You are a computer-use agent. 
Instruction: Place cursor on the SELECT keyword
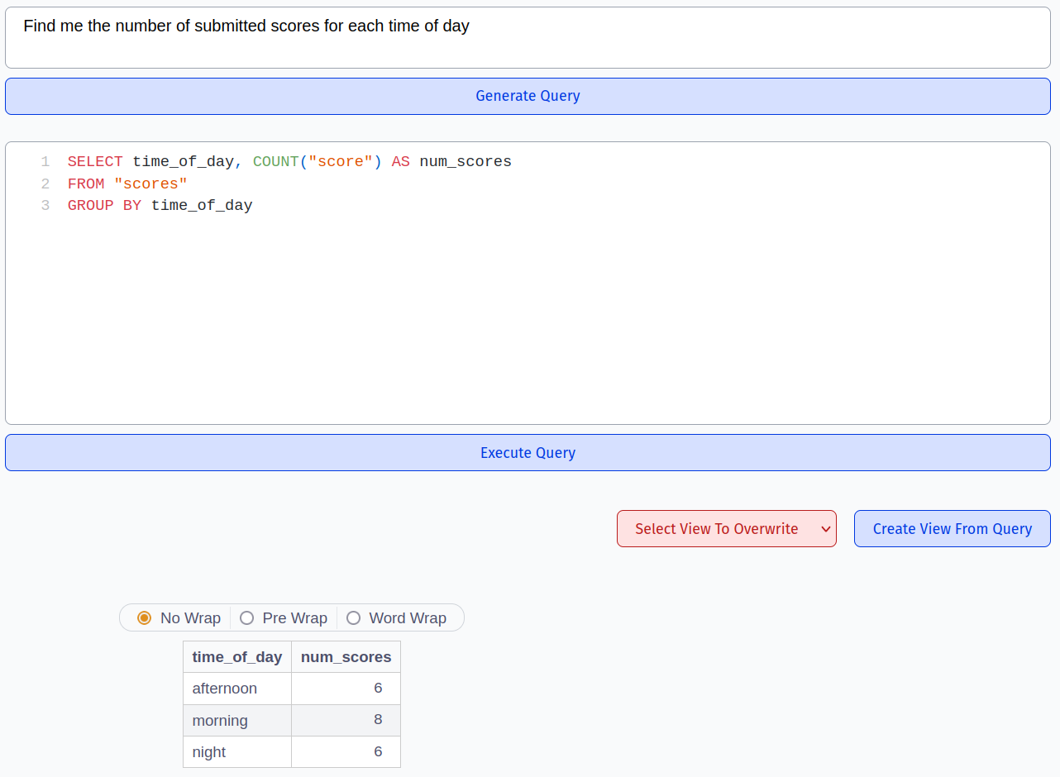pyautogui.click(x=95, y=162)
